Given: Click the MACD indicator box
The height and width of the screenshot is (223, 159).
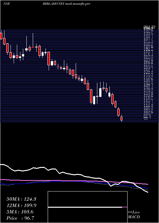Looking at the screenshot, I should coord(87,207).
